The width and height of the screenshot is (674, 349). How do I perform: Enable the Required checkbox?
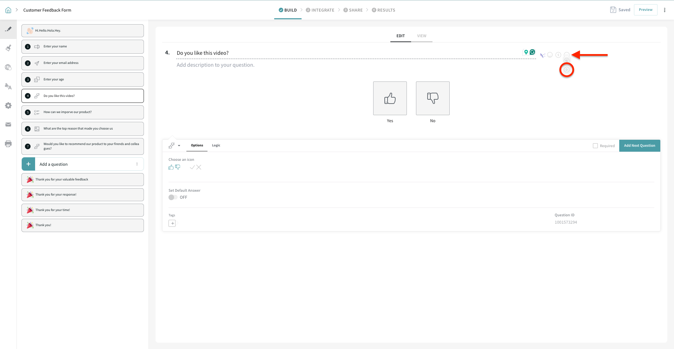coord(595,145)
